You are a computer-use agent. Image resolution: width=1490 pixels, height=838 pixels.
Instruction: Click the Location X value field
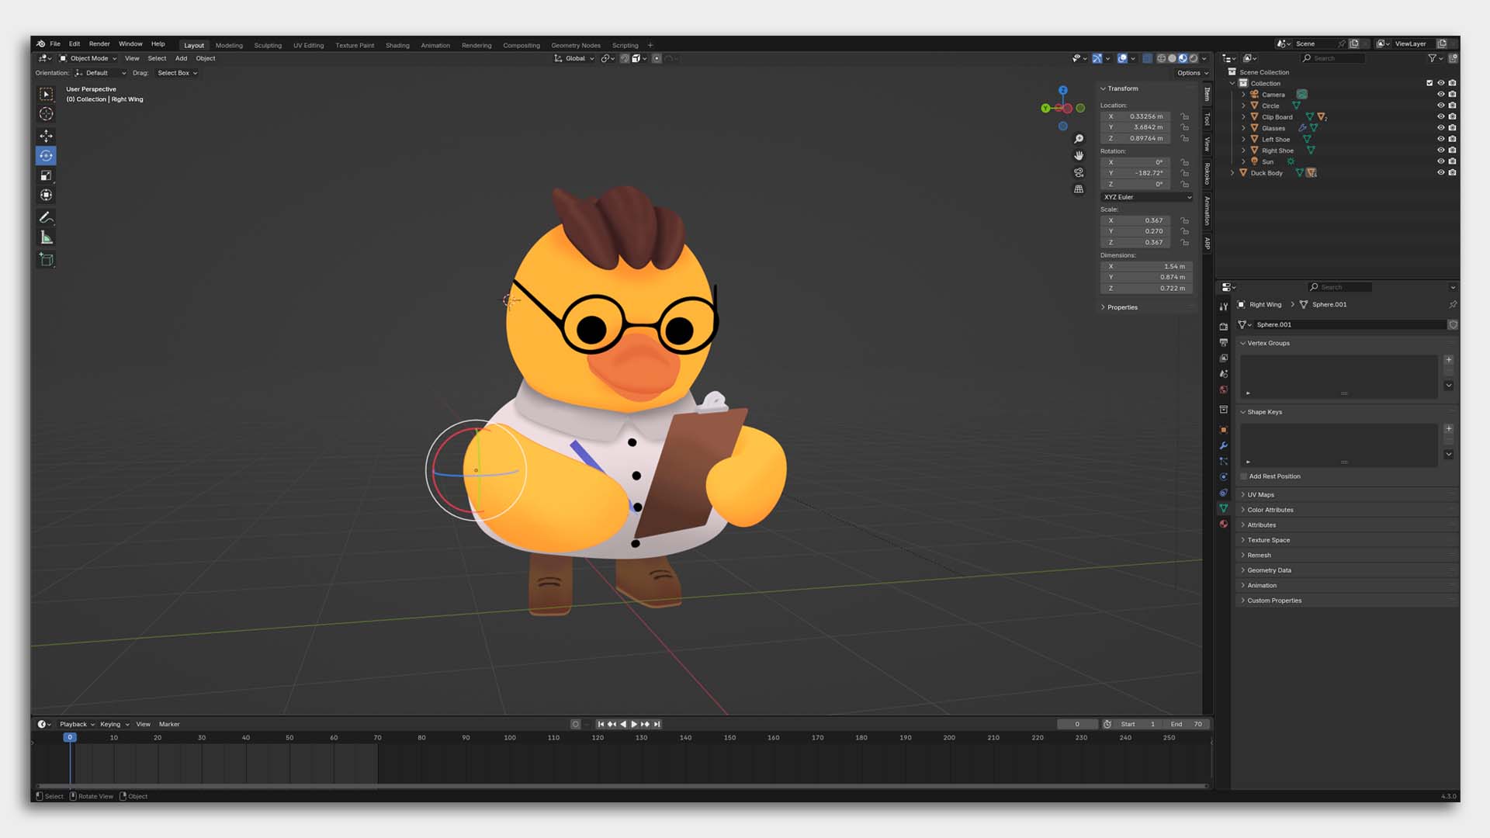point(1135,116)
